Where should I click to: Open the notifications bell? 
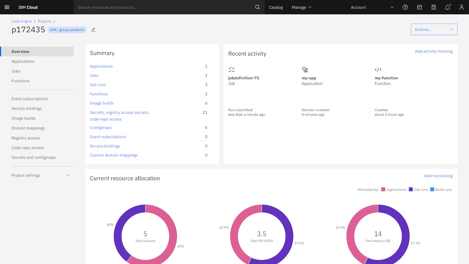pos(447,7)
